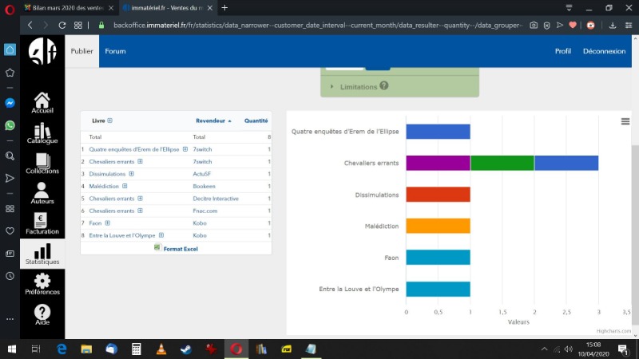Screen dimensions: 639x359
Task: Click the Déconnexion link
Action: pyautogui.click(x=604, y=51)
